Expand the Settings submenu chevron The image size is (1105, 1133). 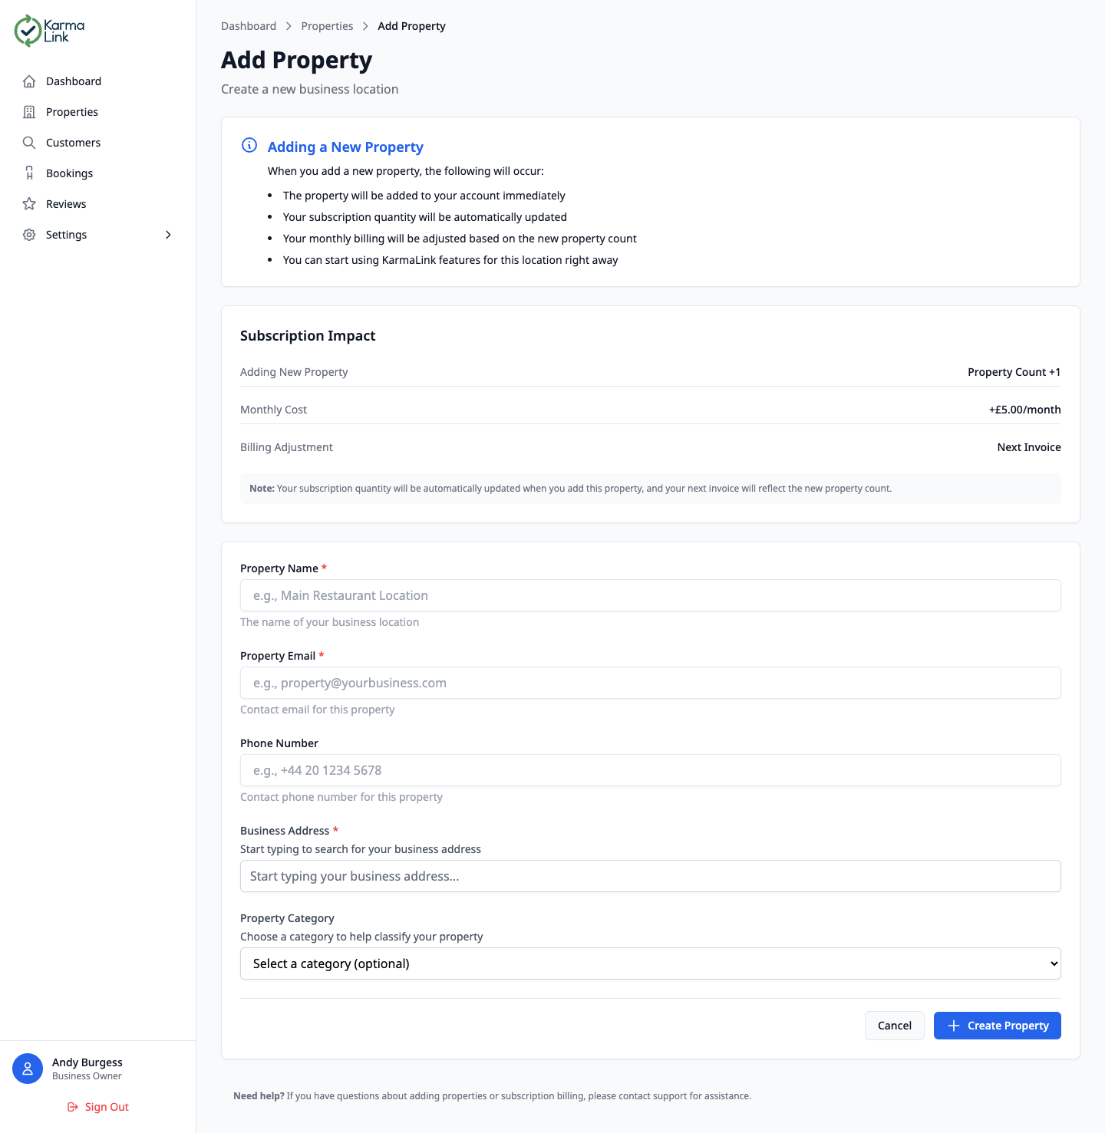pyautogui.click(x=168, y=235)
